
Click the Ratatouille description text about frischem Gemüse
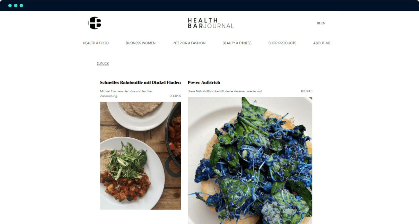[x=126, y=94]
